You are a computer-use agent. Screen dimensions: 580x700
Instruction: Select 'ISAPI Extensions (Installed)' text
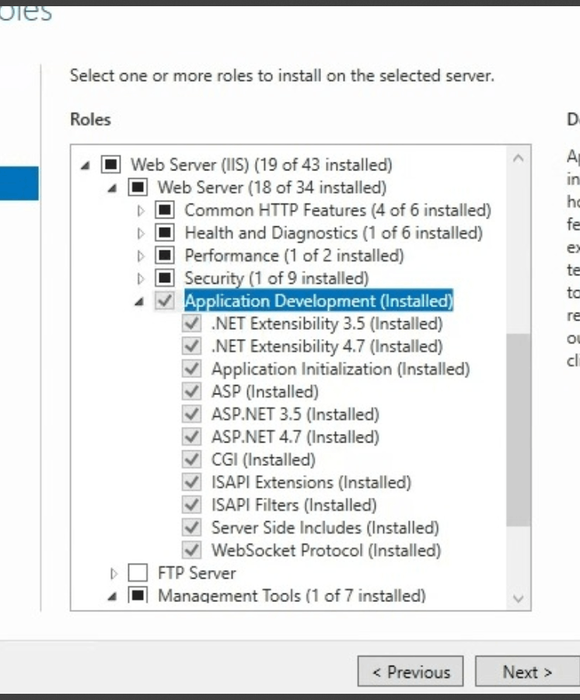(x=312, y=482)
